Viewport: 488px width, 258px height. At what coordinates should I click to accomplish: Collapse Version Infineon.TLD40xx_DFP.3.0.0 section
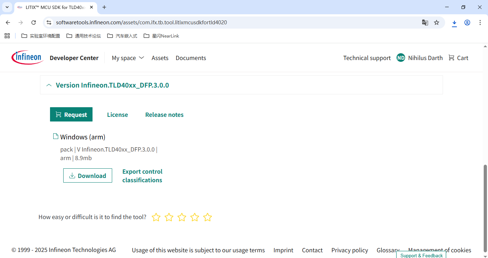coord(241,85)
